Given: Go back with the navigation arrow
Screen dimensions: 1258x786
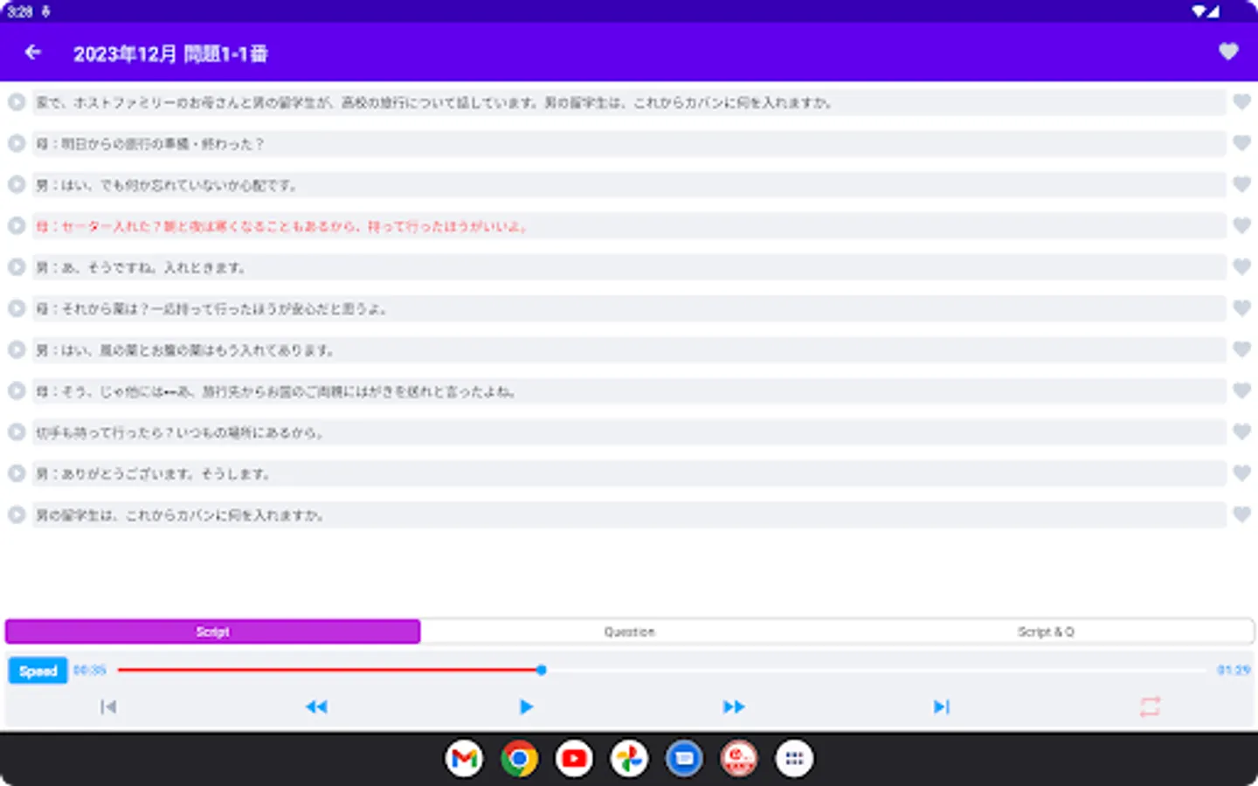Looking at the screenshot, I should [31, 52].
